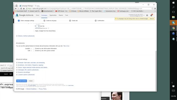Go to the Home tab
Screen dimensions: 177x100
coord(38,15)
